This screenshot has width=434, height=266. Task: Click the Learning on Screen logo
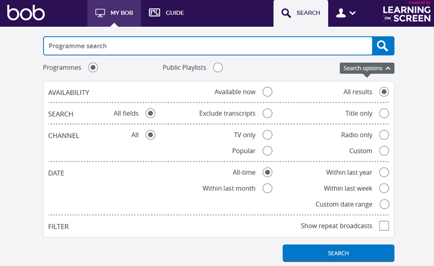coord(406,13)
